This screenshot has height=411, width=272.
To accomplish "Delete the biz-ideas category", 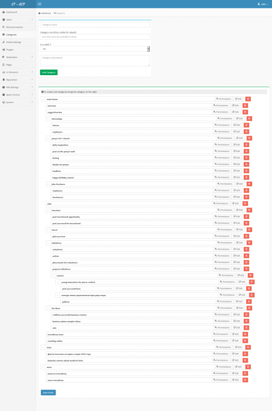I will click(249, 308).
